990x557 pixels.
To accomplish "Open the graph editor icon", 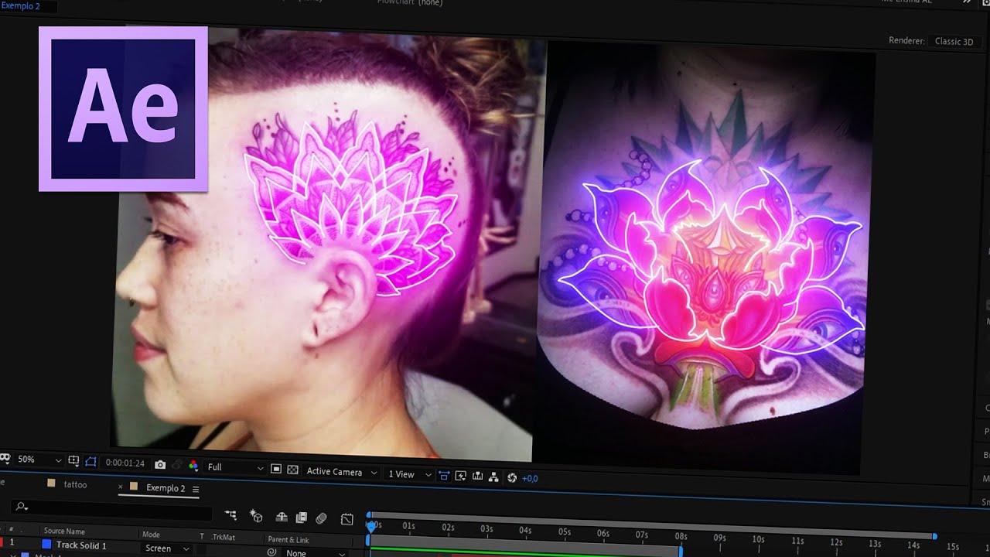I will (x=347, y=519).
